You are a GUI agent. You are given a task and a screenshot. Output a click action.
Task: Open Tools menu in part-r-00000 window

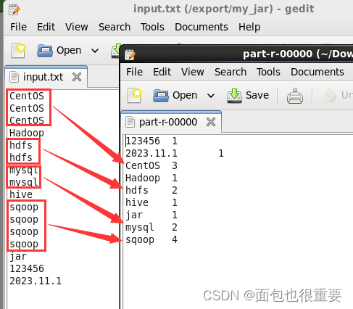tap(268, 72)
